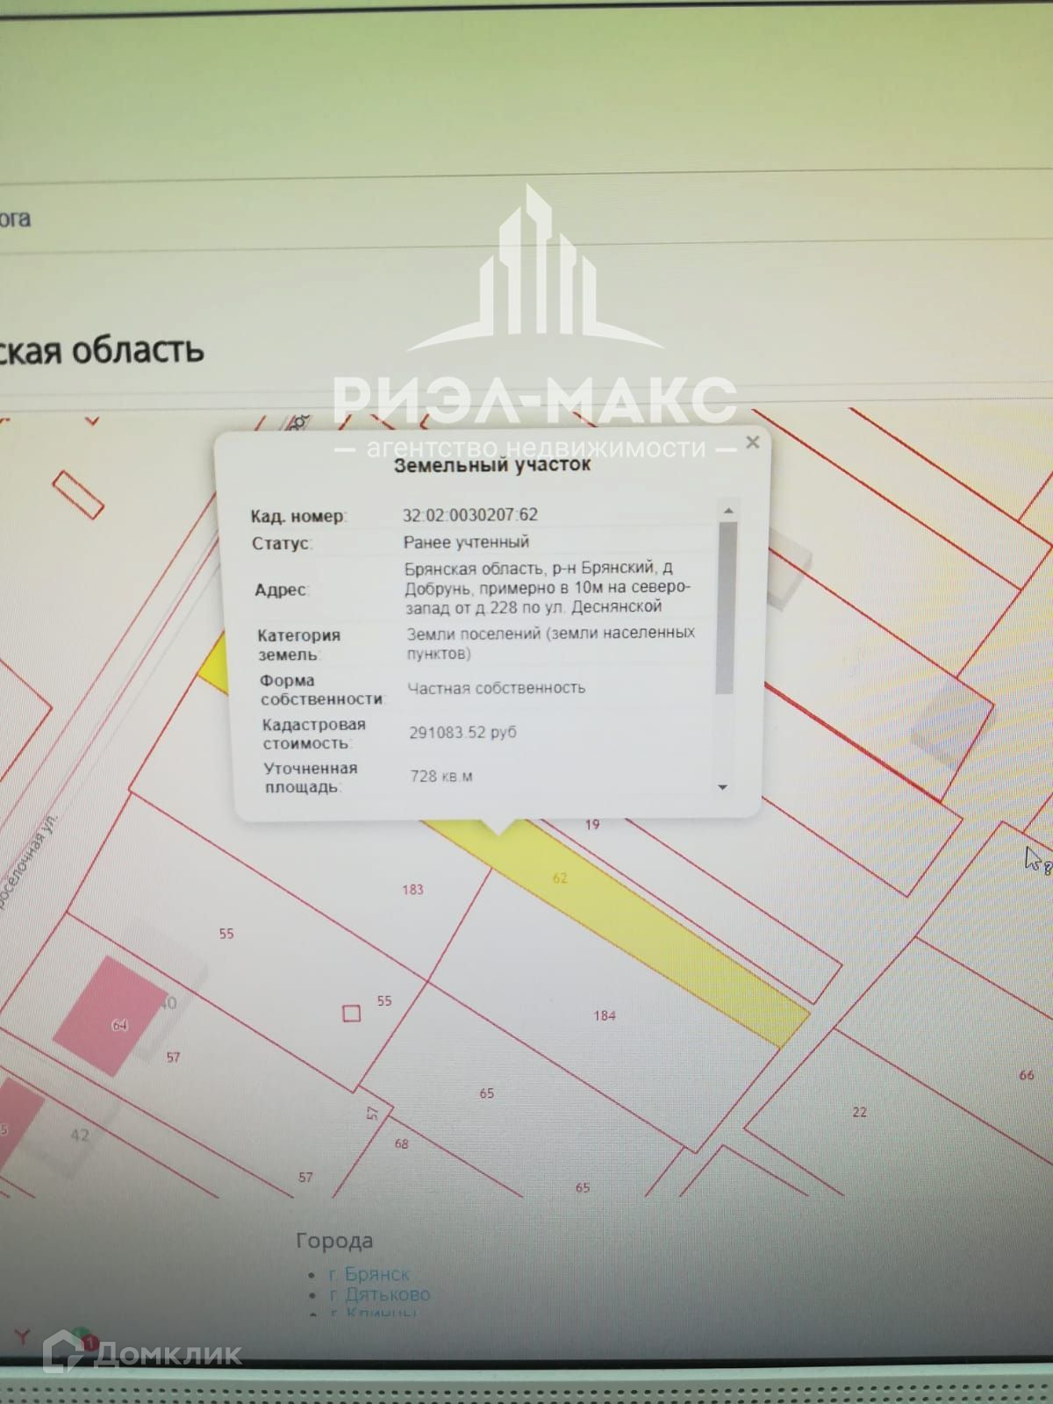Select the address text mentioning Добрунь
The image size is (1053, 1404).
click(548, 587)
